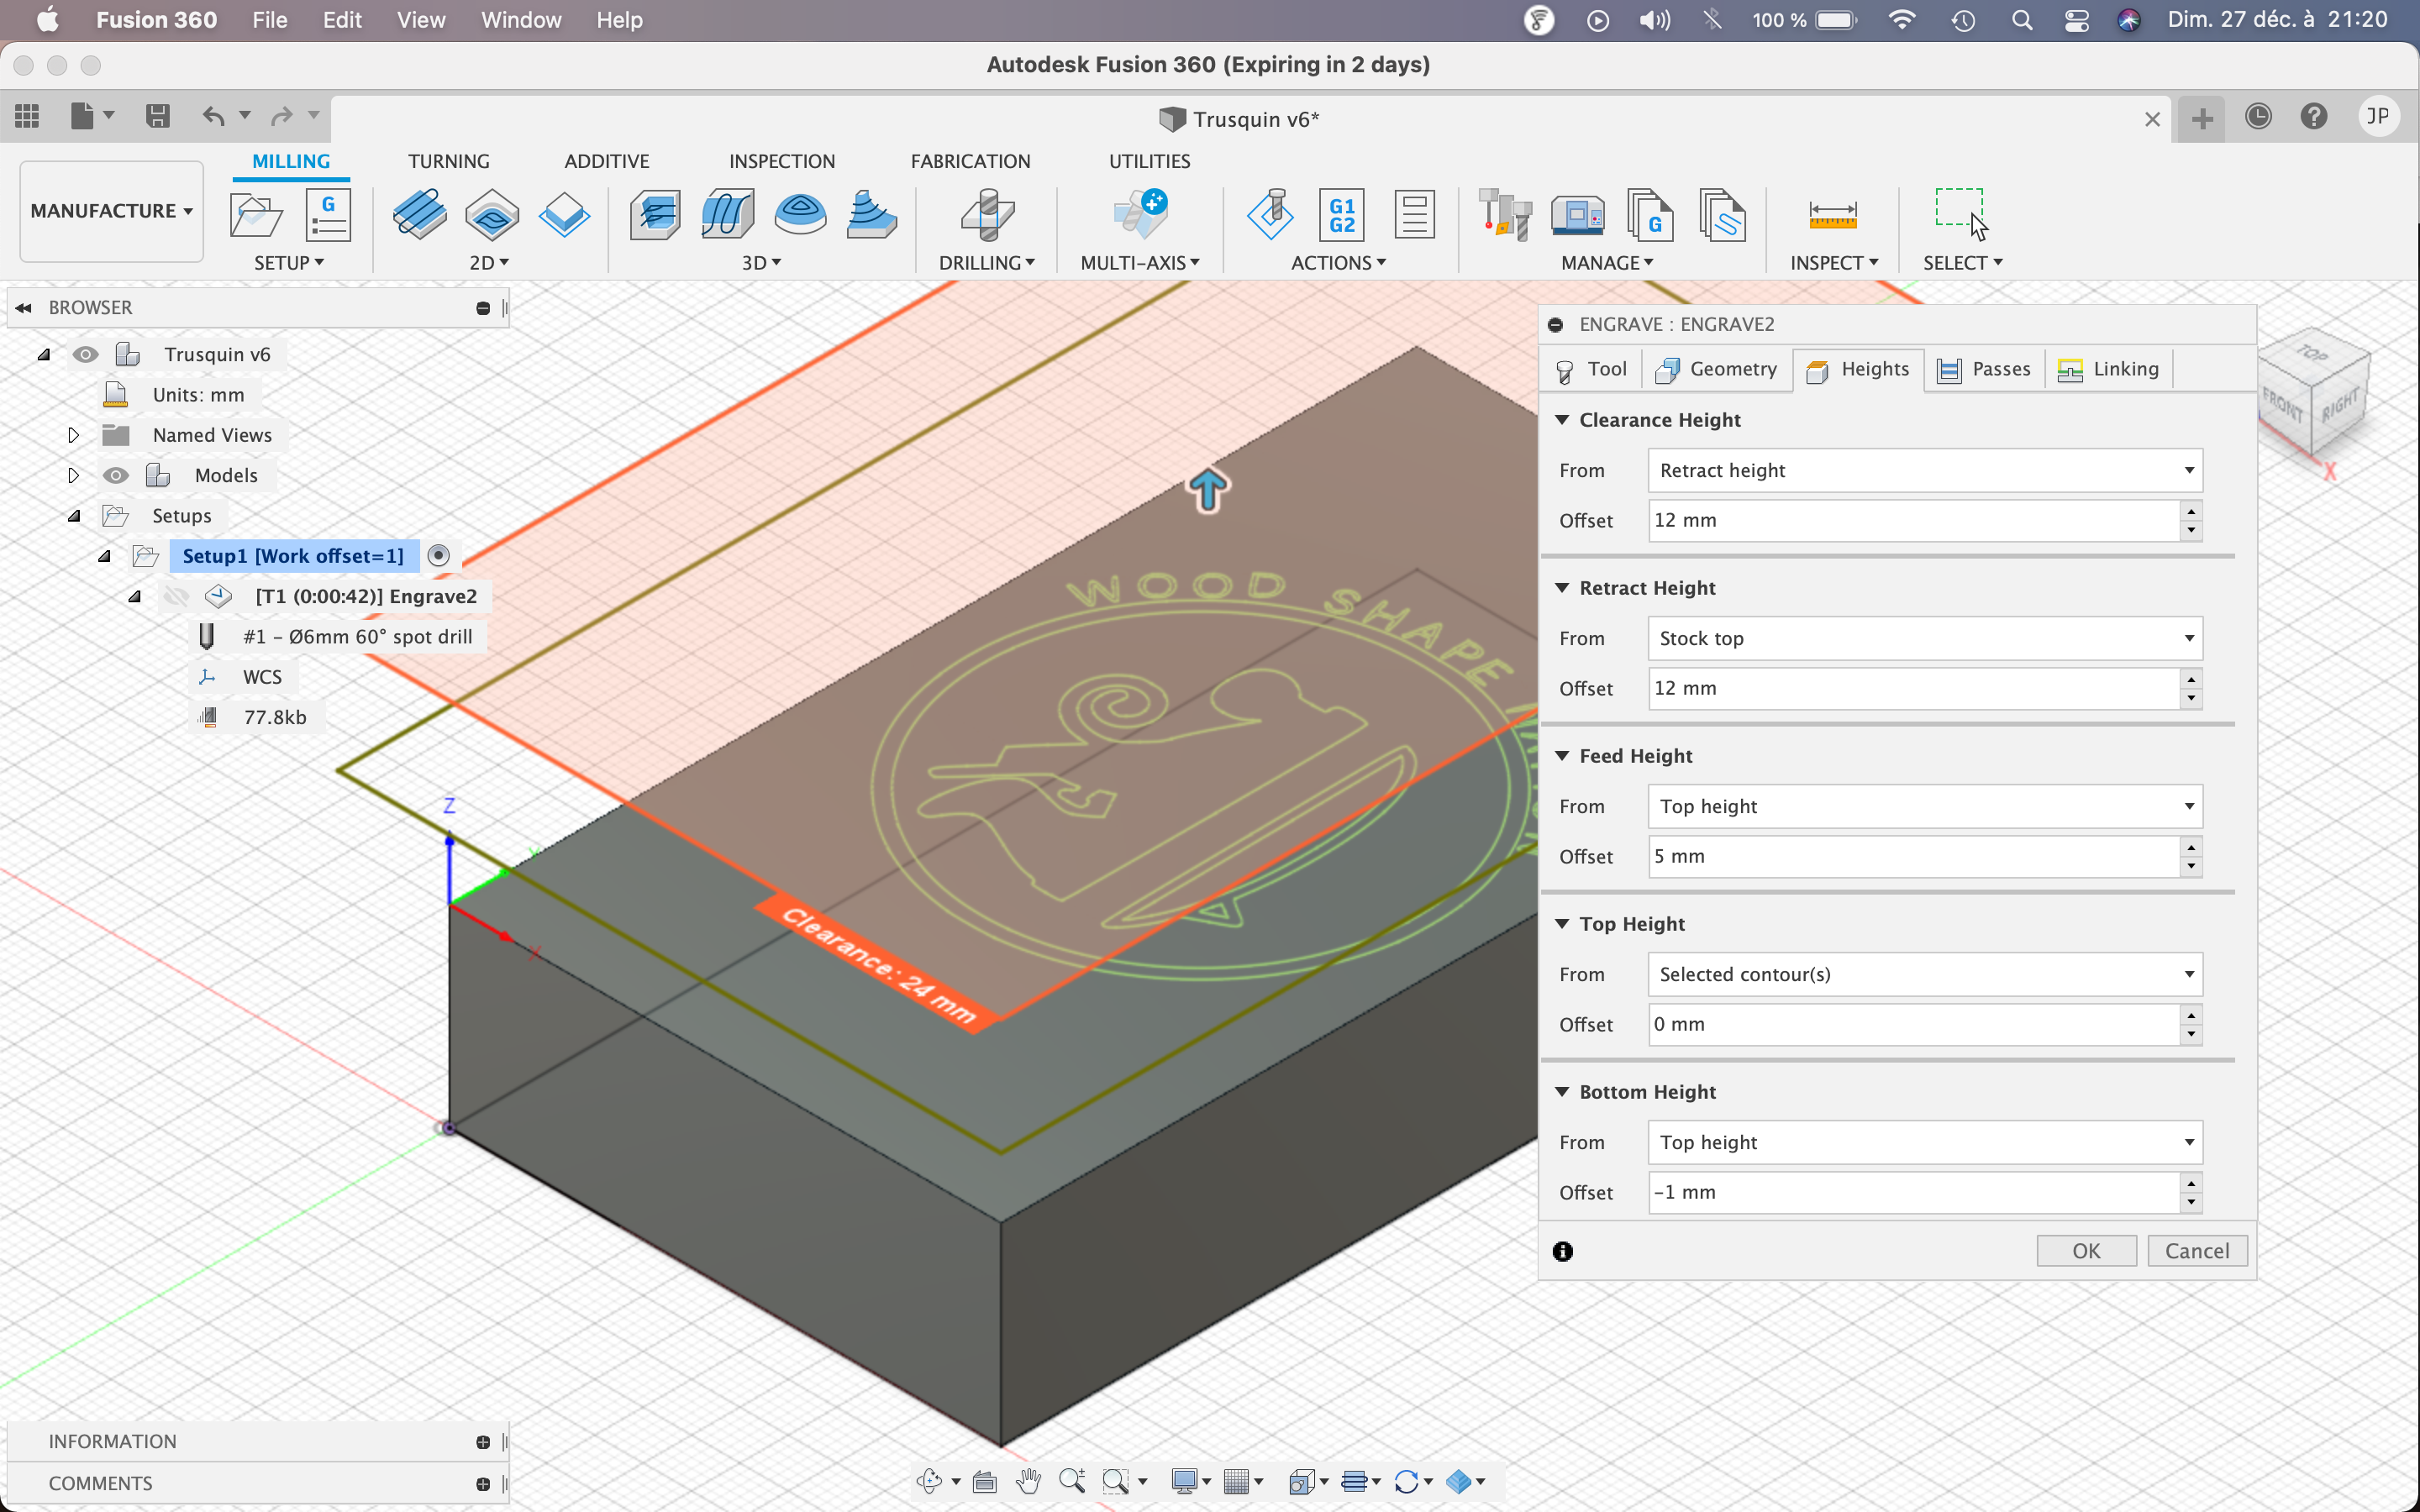
Task: Click the 3D Adaptive Clearing icon
Action: coord(655,215)
